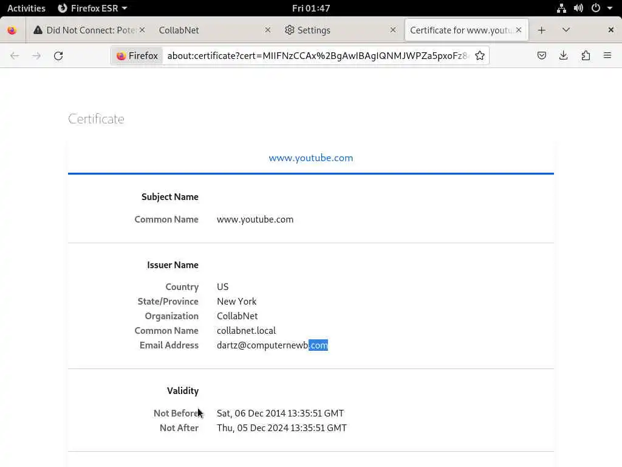Click the Firefox identity badge in address bar
The height and width of the screenshot is (467, 622).
[x=137, y=55]
